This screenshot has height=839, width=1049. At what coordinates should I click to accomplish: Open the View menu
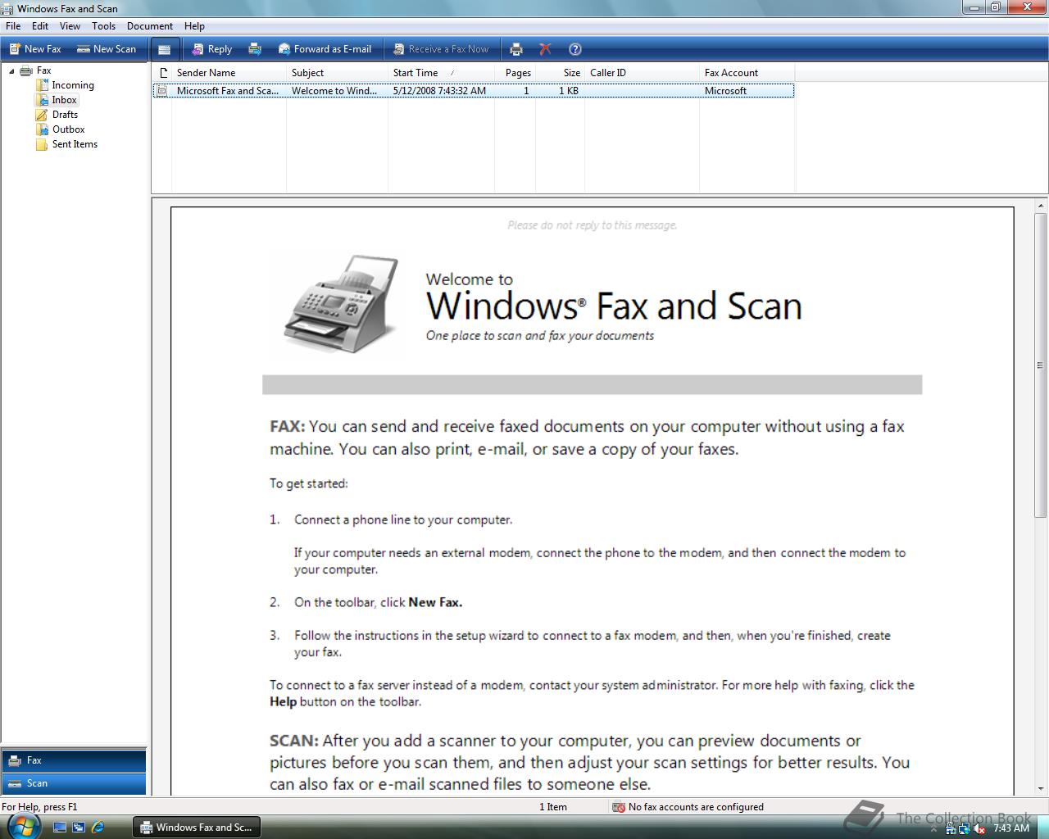pyautogui.click(x=70, y=26)
